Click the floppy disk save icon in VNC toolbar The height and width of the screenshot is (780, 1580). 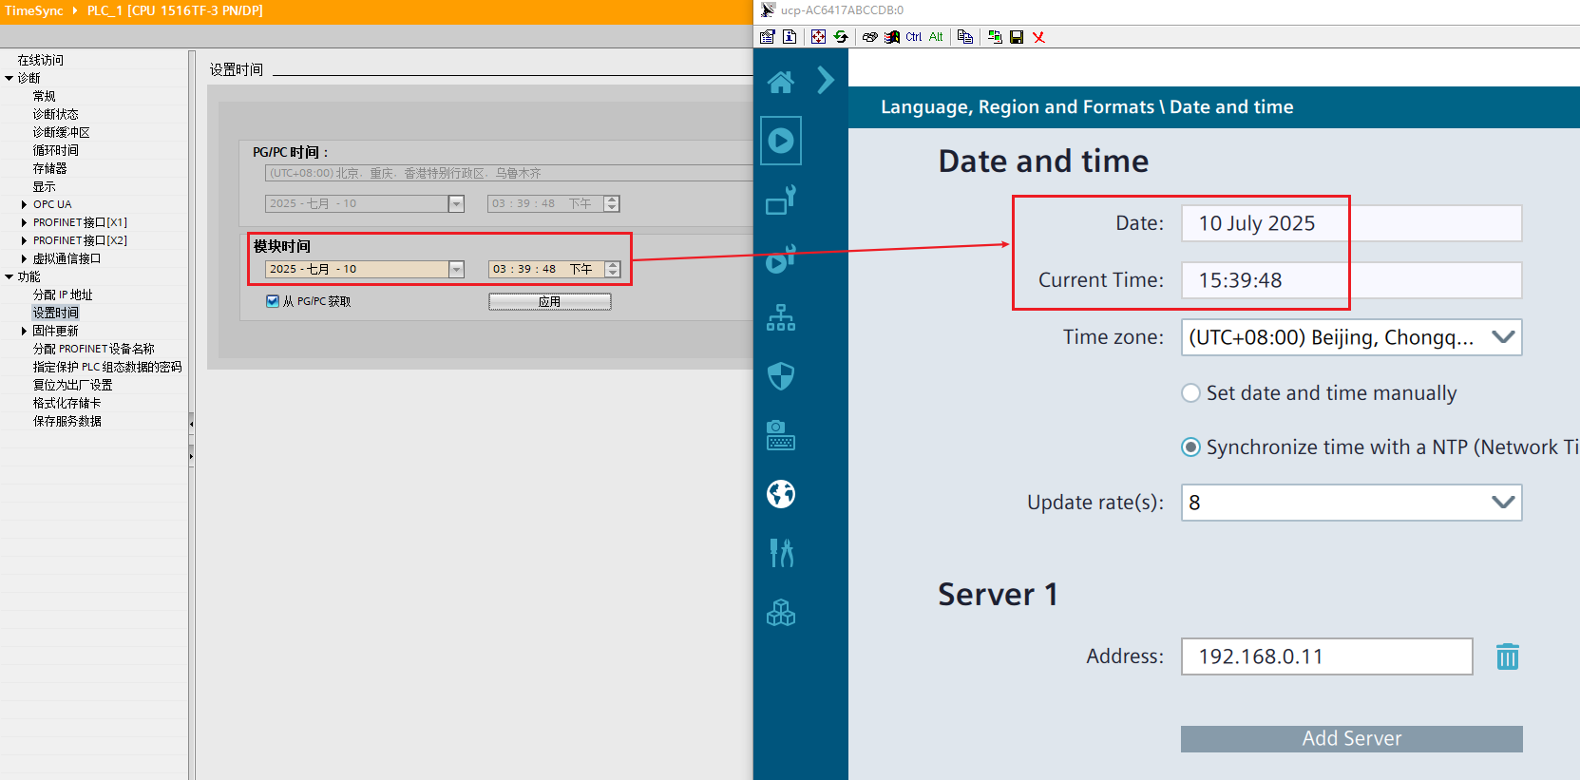[1017, 37]
